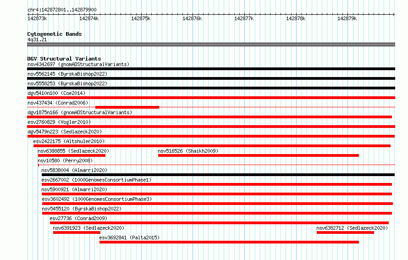Click the red bar under dgv5479n223
This screenshot has width=408, height=260.
(x=211, y=136)
